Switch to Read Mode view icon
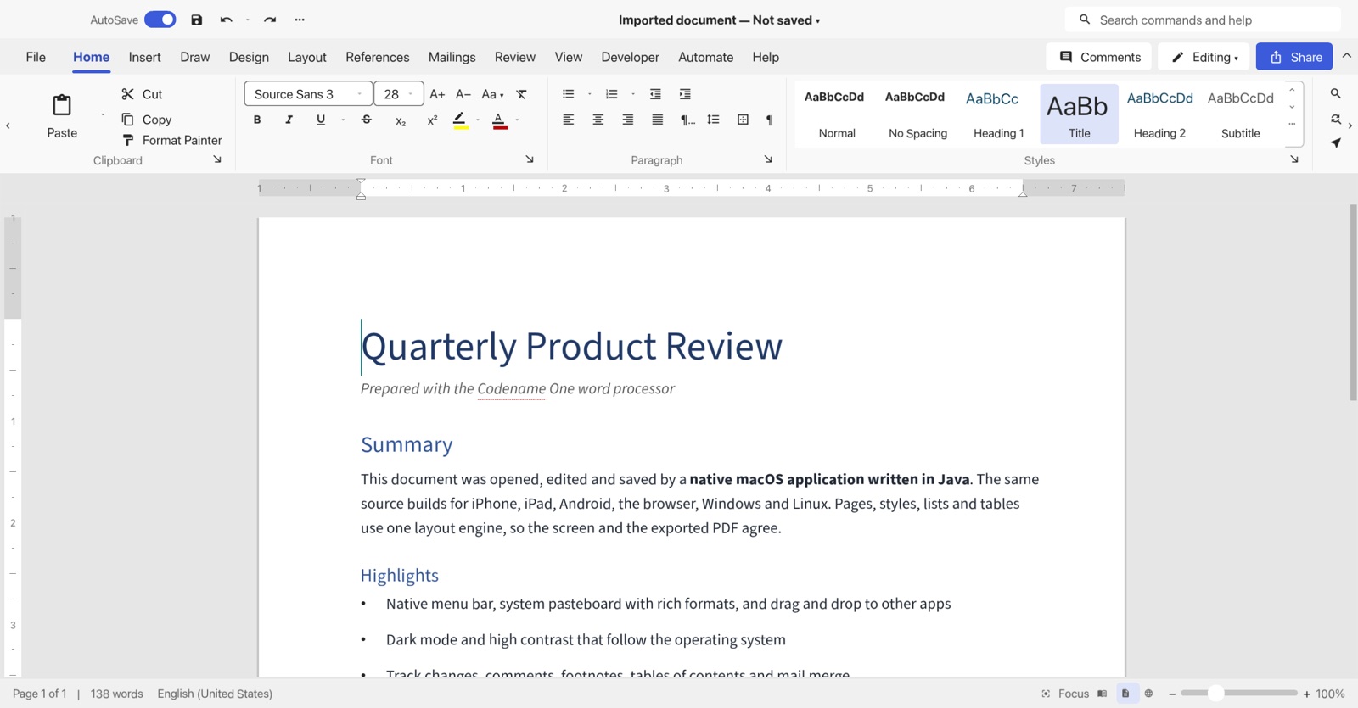The image size is (1358, 708). pos(1102,694)
